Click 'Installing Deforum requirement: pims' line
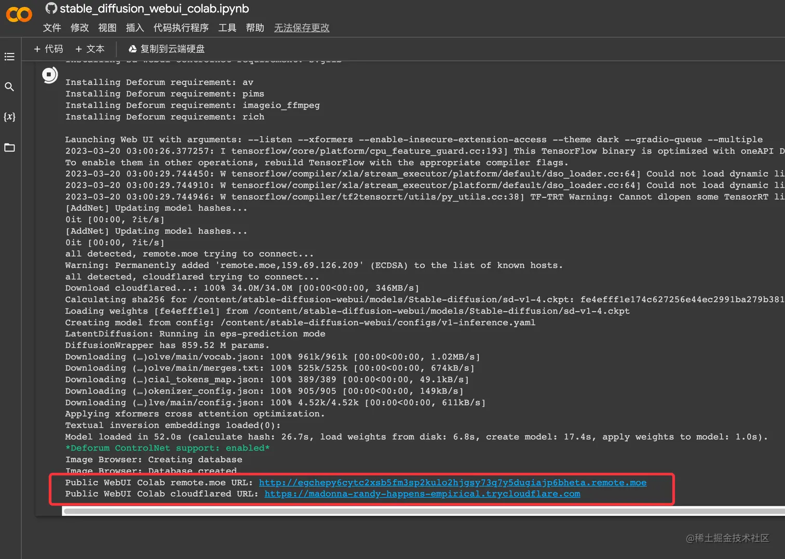Screen dimensions: 785x559 click(x=165, y=94)
